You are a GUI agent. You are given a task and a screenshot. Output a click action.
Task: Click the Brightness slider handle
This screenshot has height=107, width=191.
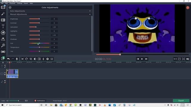(x=39, y=19)
